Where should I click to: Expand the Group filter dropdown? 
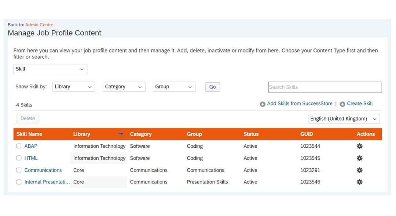[x=174, y=87]
